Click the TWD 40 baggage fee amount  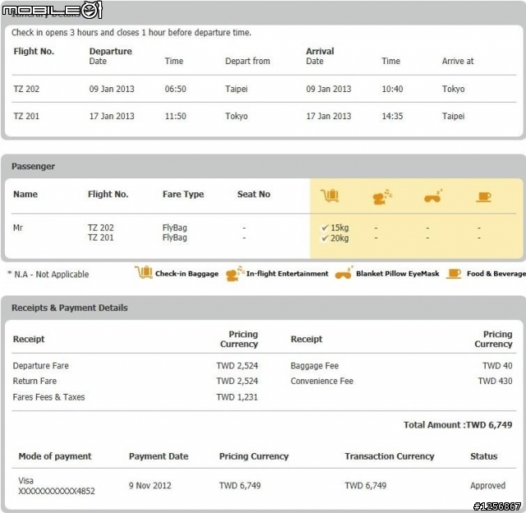click(x=497, y=366)
